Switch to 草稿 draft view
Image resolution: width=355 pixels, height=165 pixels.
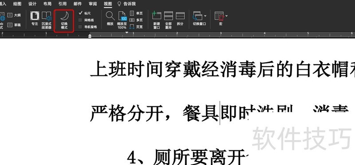pyautogui.click(x=14, y=25)
